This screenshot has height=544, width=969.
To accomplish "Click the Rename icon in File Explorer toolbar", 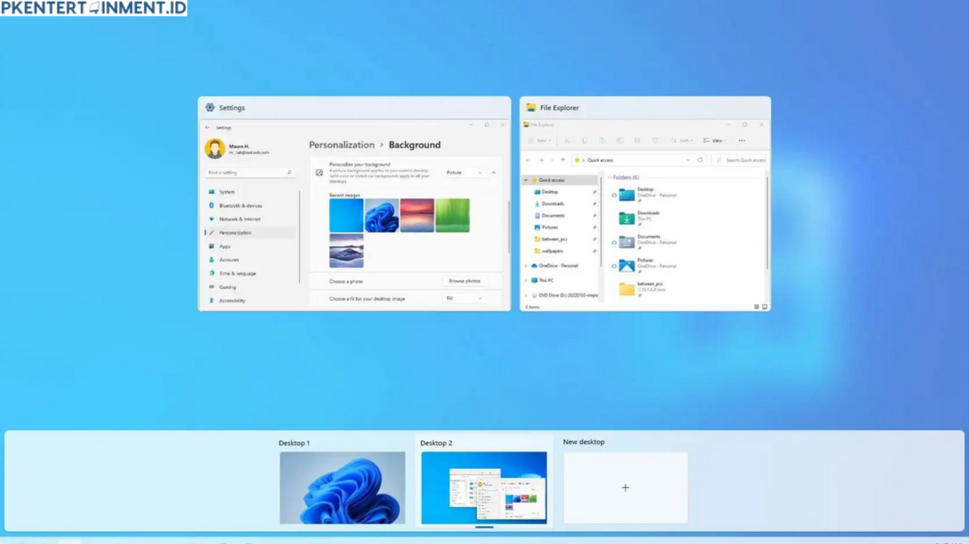I will click(620, 140).
